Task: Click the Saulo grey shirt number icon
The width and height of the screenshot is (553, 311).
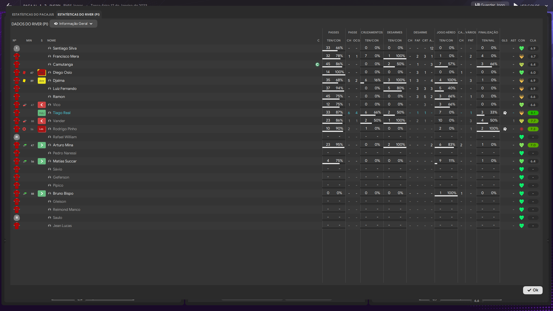Action: pyautogui.click(x=17, y=218)
